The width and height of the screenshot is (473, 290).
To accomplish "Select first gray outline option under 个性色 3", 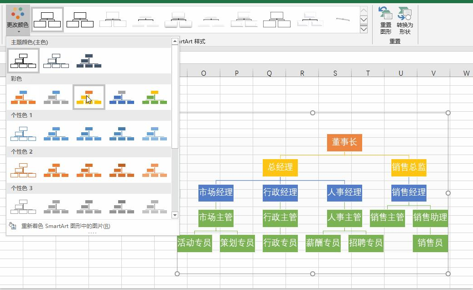I will point(23,207).
